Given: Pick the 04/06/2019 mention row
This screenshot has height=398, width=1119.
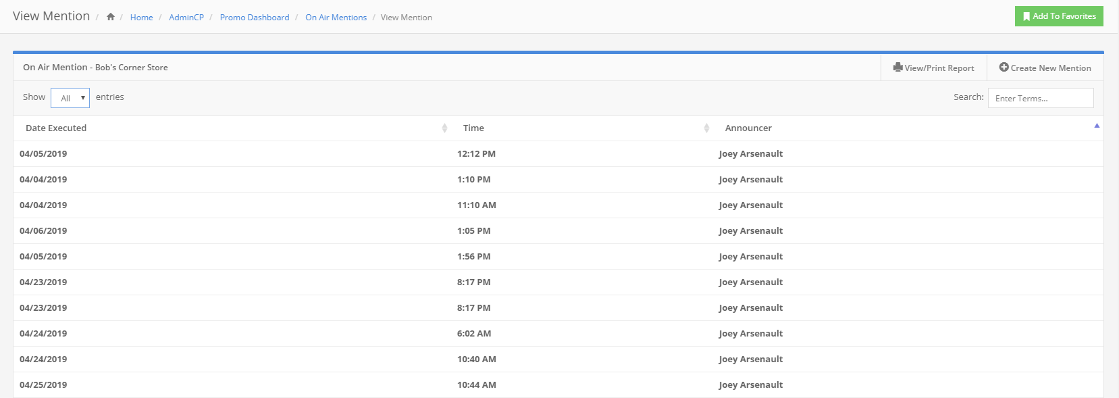Looking at the screenshot, I should [43, 231].
